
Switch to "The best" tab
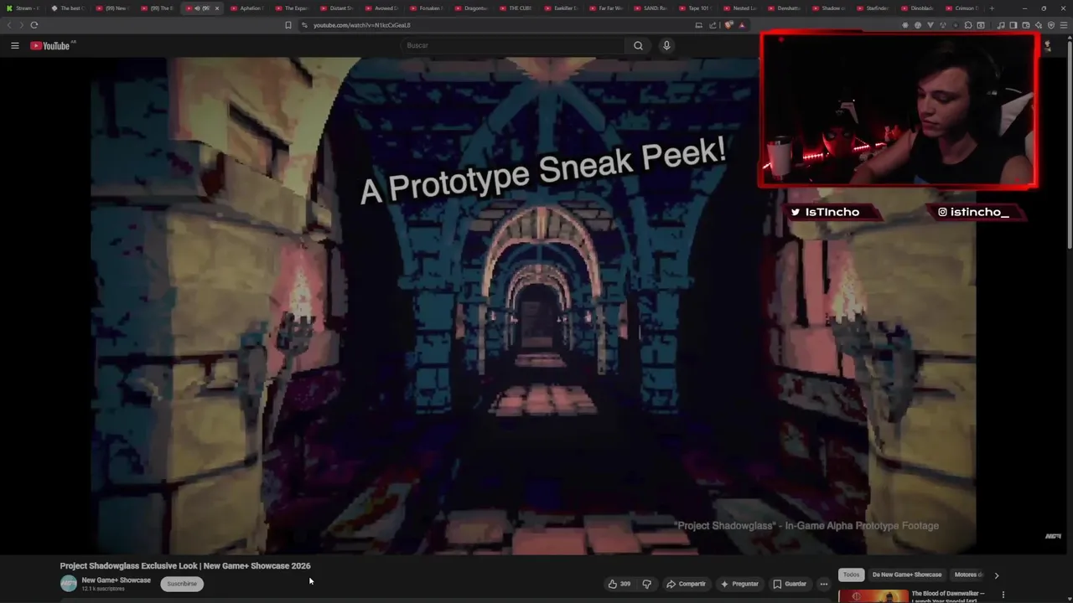coord(68,8)
